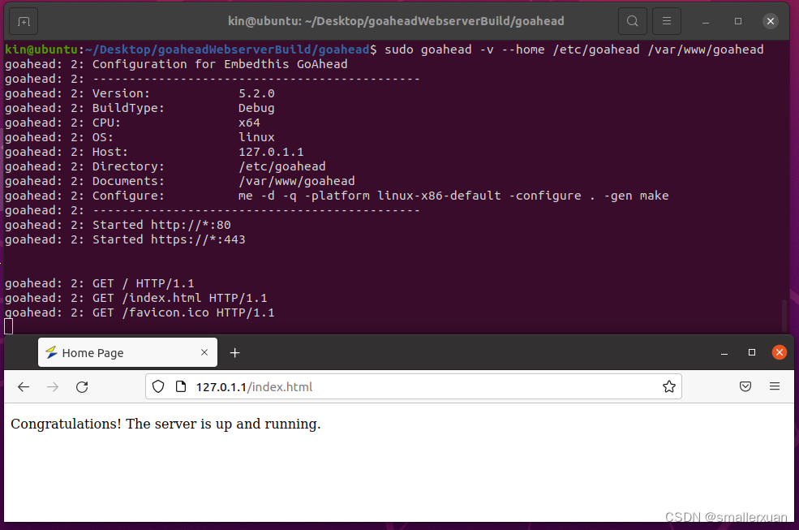
Task: Click the OS value linux
Action: tap(256, 137)
